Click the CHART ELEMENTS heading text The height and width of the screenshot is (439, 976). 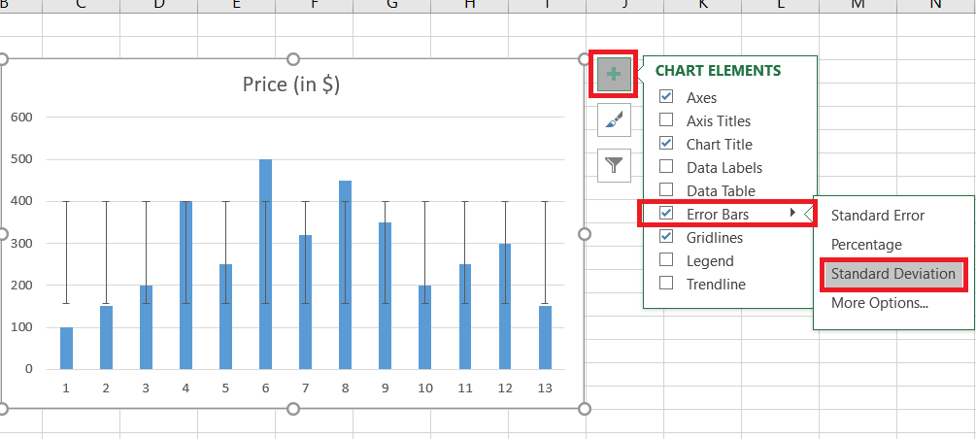718,70
